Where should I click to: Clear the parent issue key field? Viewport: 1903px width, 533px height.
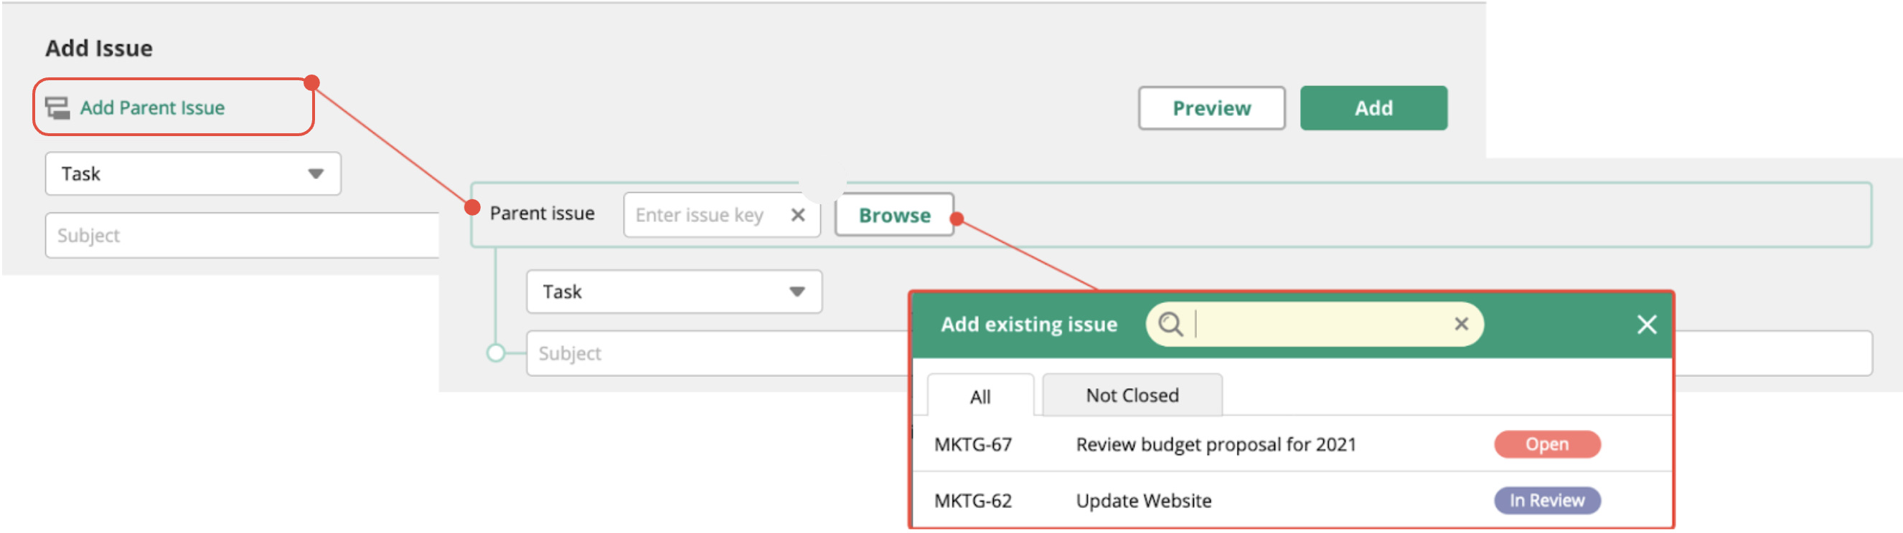[x=797, y=214]
